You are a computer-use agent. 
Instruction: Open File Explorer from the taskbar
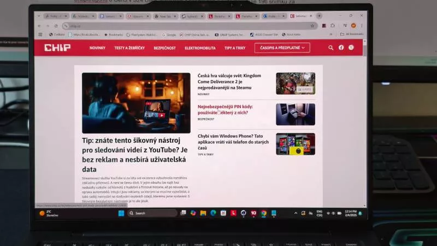click(x=203, y=213)
